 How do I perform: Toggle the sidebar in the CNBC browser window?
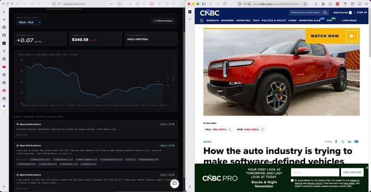[204, 4]
